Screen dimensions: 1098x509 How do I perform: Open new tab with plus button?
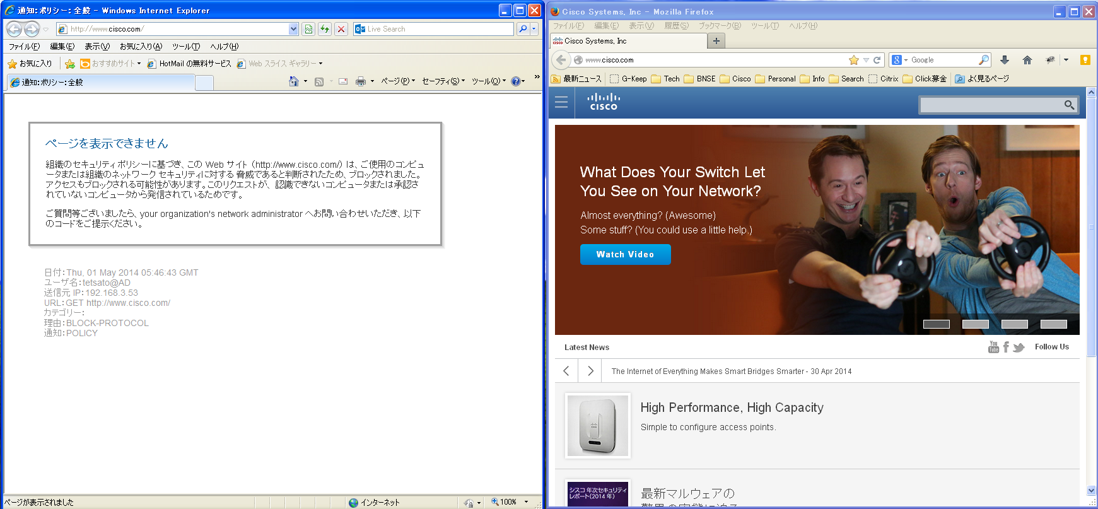point(716,41)
